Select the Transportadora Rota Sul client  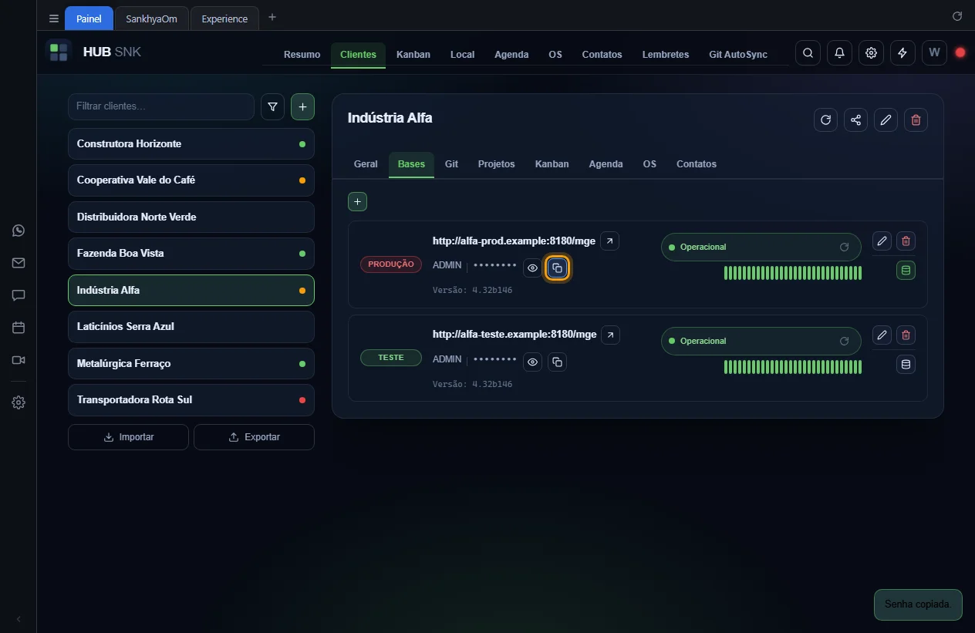click(191, 399)
